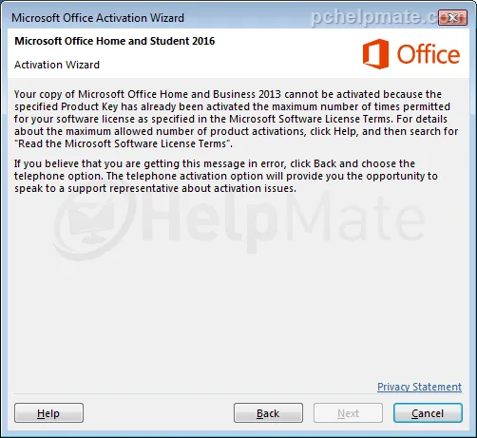Open Help for activation issues

point(48,413)
